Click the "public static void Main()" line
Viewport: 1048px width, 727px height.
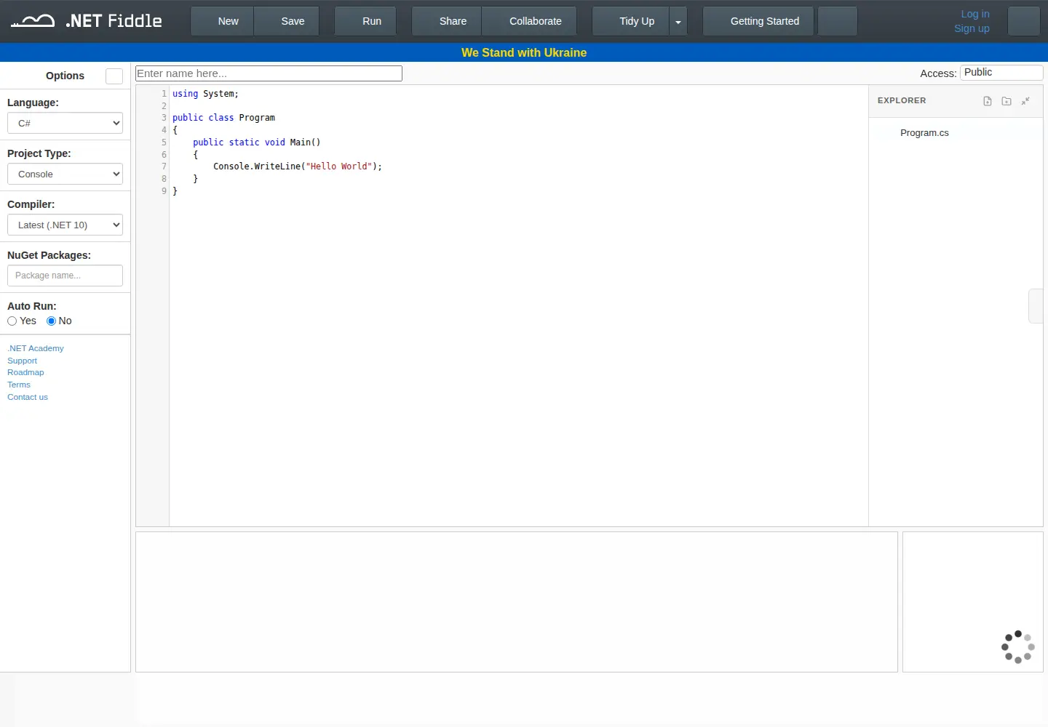[256, 142]
